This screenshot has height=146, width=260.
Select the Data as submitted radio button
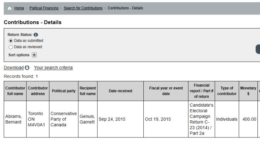point(11,41)
